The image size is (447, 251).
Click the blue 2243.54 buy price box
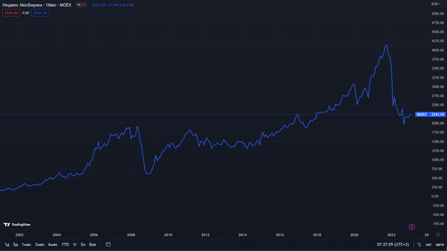[40, 13]
